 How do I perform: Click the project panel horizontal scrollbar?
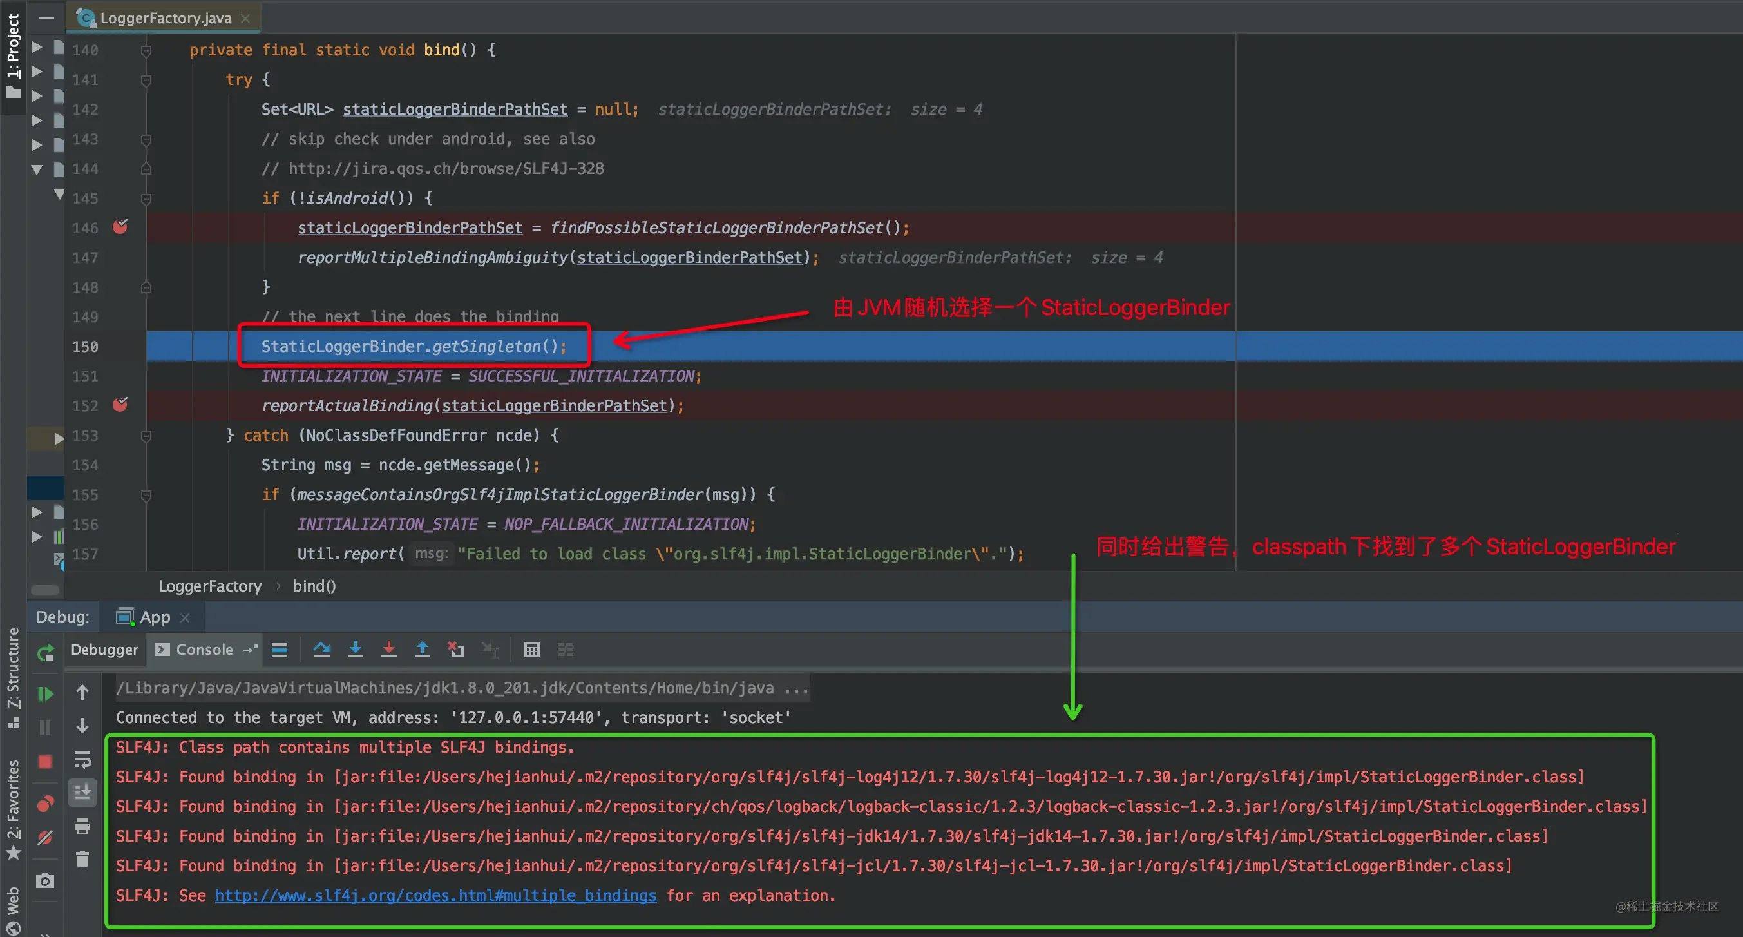point(45,590)
